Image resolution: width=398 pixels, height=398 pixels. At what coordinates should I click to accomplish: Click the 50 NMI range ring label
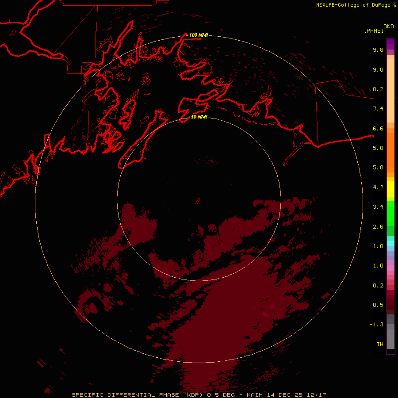pyautogui.click(x=199, y=117)
